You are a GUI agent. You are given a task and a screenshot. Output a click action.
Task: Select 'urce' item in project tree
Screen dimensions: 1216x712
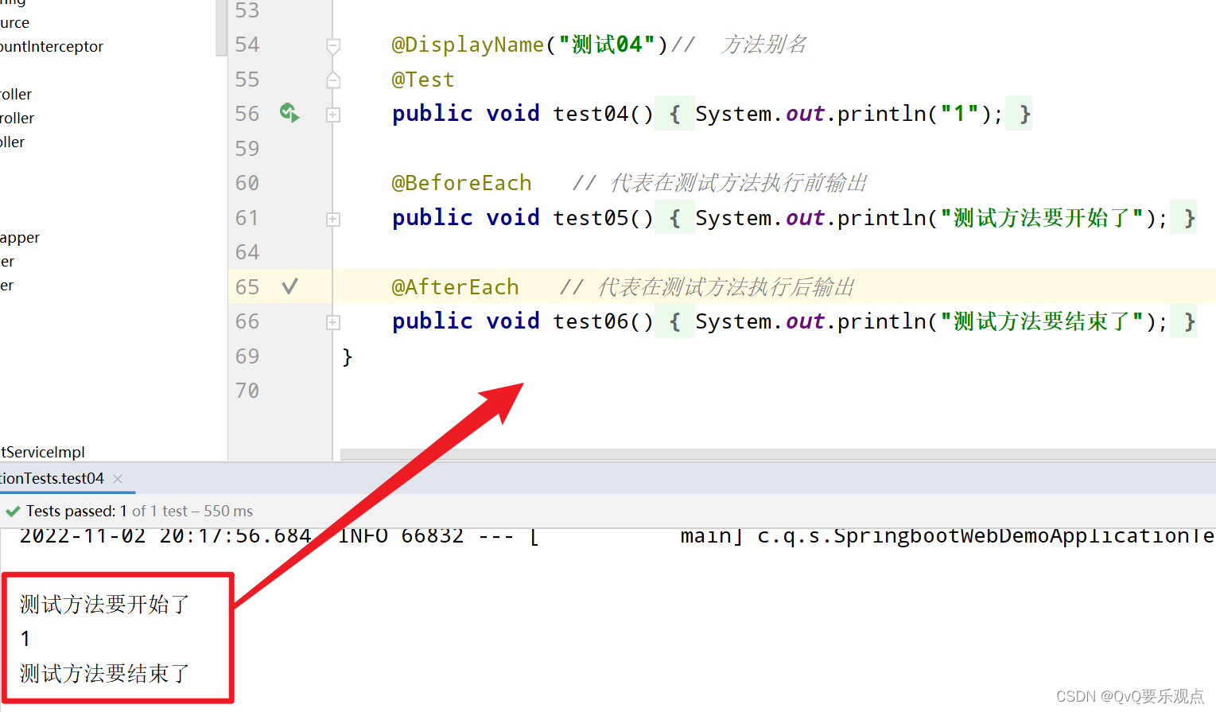coord(15,22)
